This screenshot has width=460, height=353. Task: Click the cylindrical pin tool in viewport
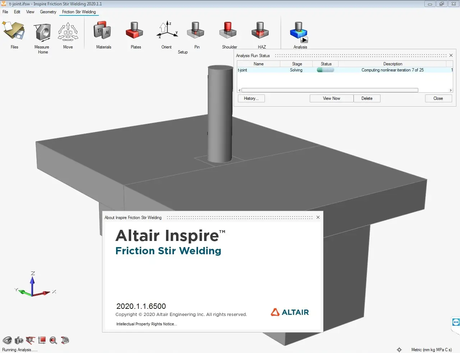[x=220, y=114]
